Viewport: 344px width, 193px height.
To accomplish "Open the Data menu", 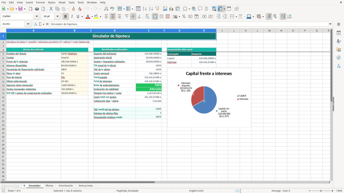I will pyautogui.click(x=71, y=2).
